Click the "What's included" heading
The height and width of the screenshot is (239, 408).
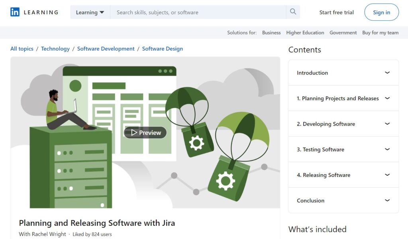point(318,229)
